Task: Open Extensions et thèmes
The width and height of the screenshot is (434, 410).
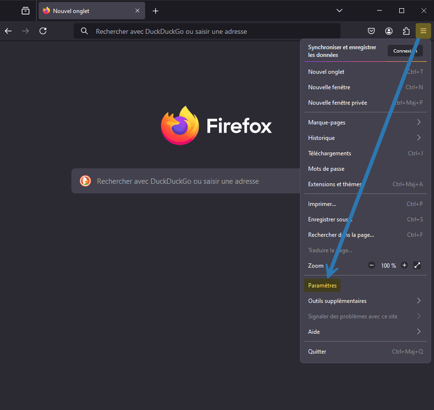Action: coord(366,184)
